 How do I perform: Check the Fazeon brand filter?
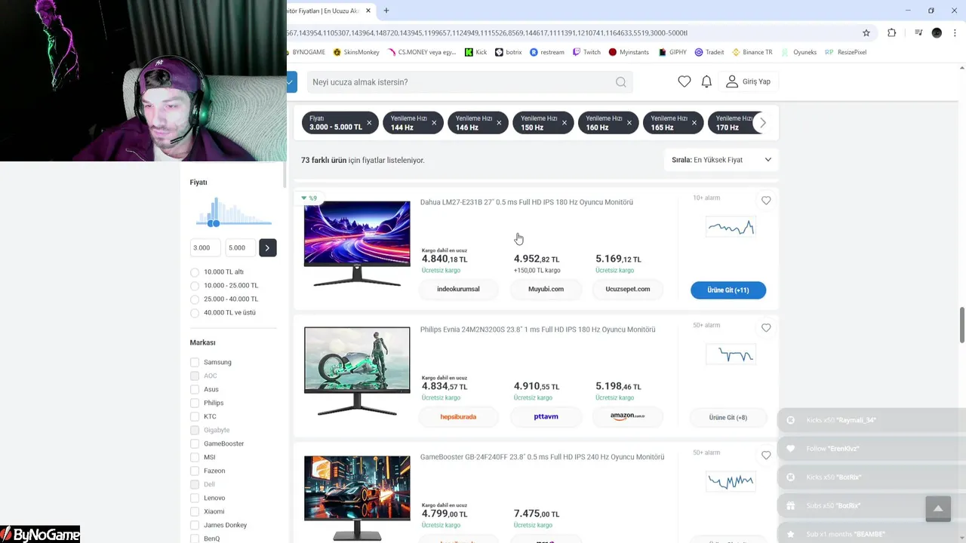tap(195, 471)
